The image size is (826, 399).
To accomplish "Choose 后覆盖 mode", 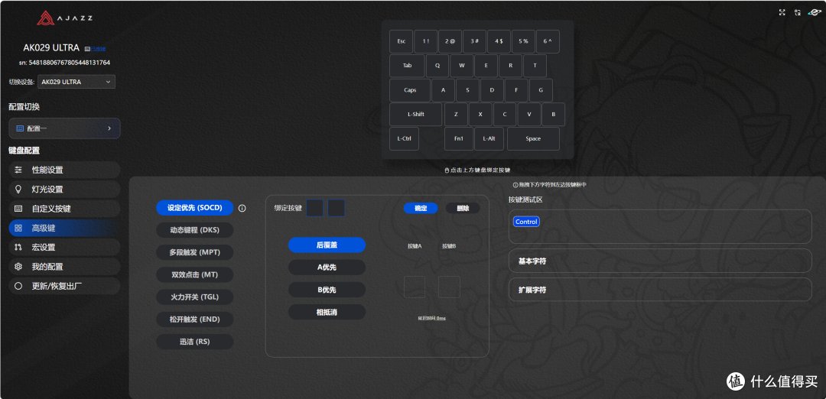I will coord(327,245).
